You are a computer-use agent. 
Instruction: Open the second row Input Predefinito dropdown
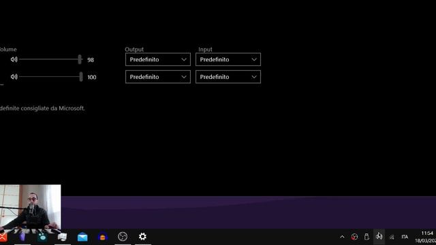(x=228, y=77)
